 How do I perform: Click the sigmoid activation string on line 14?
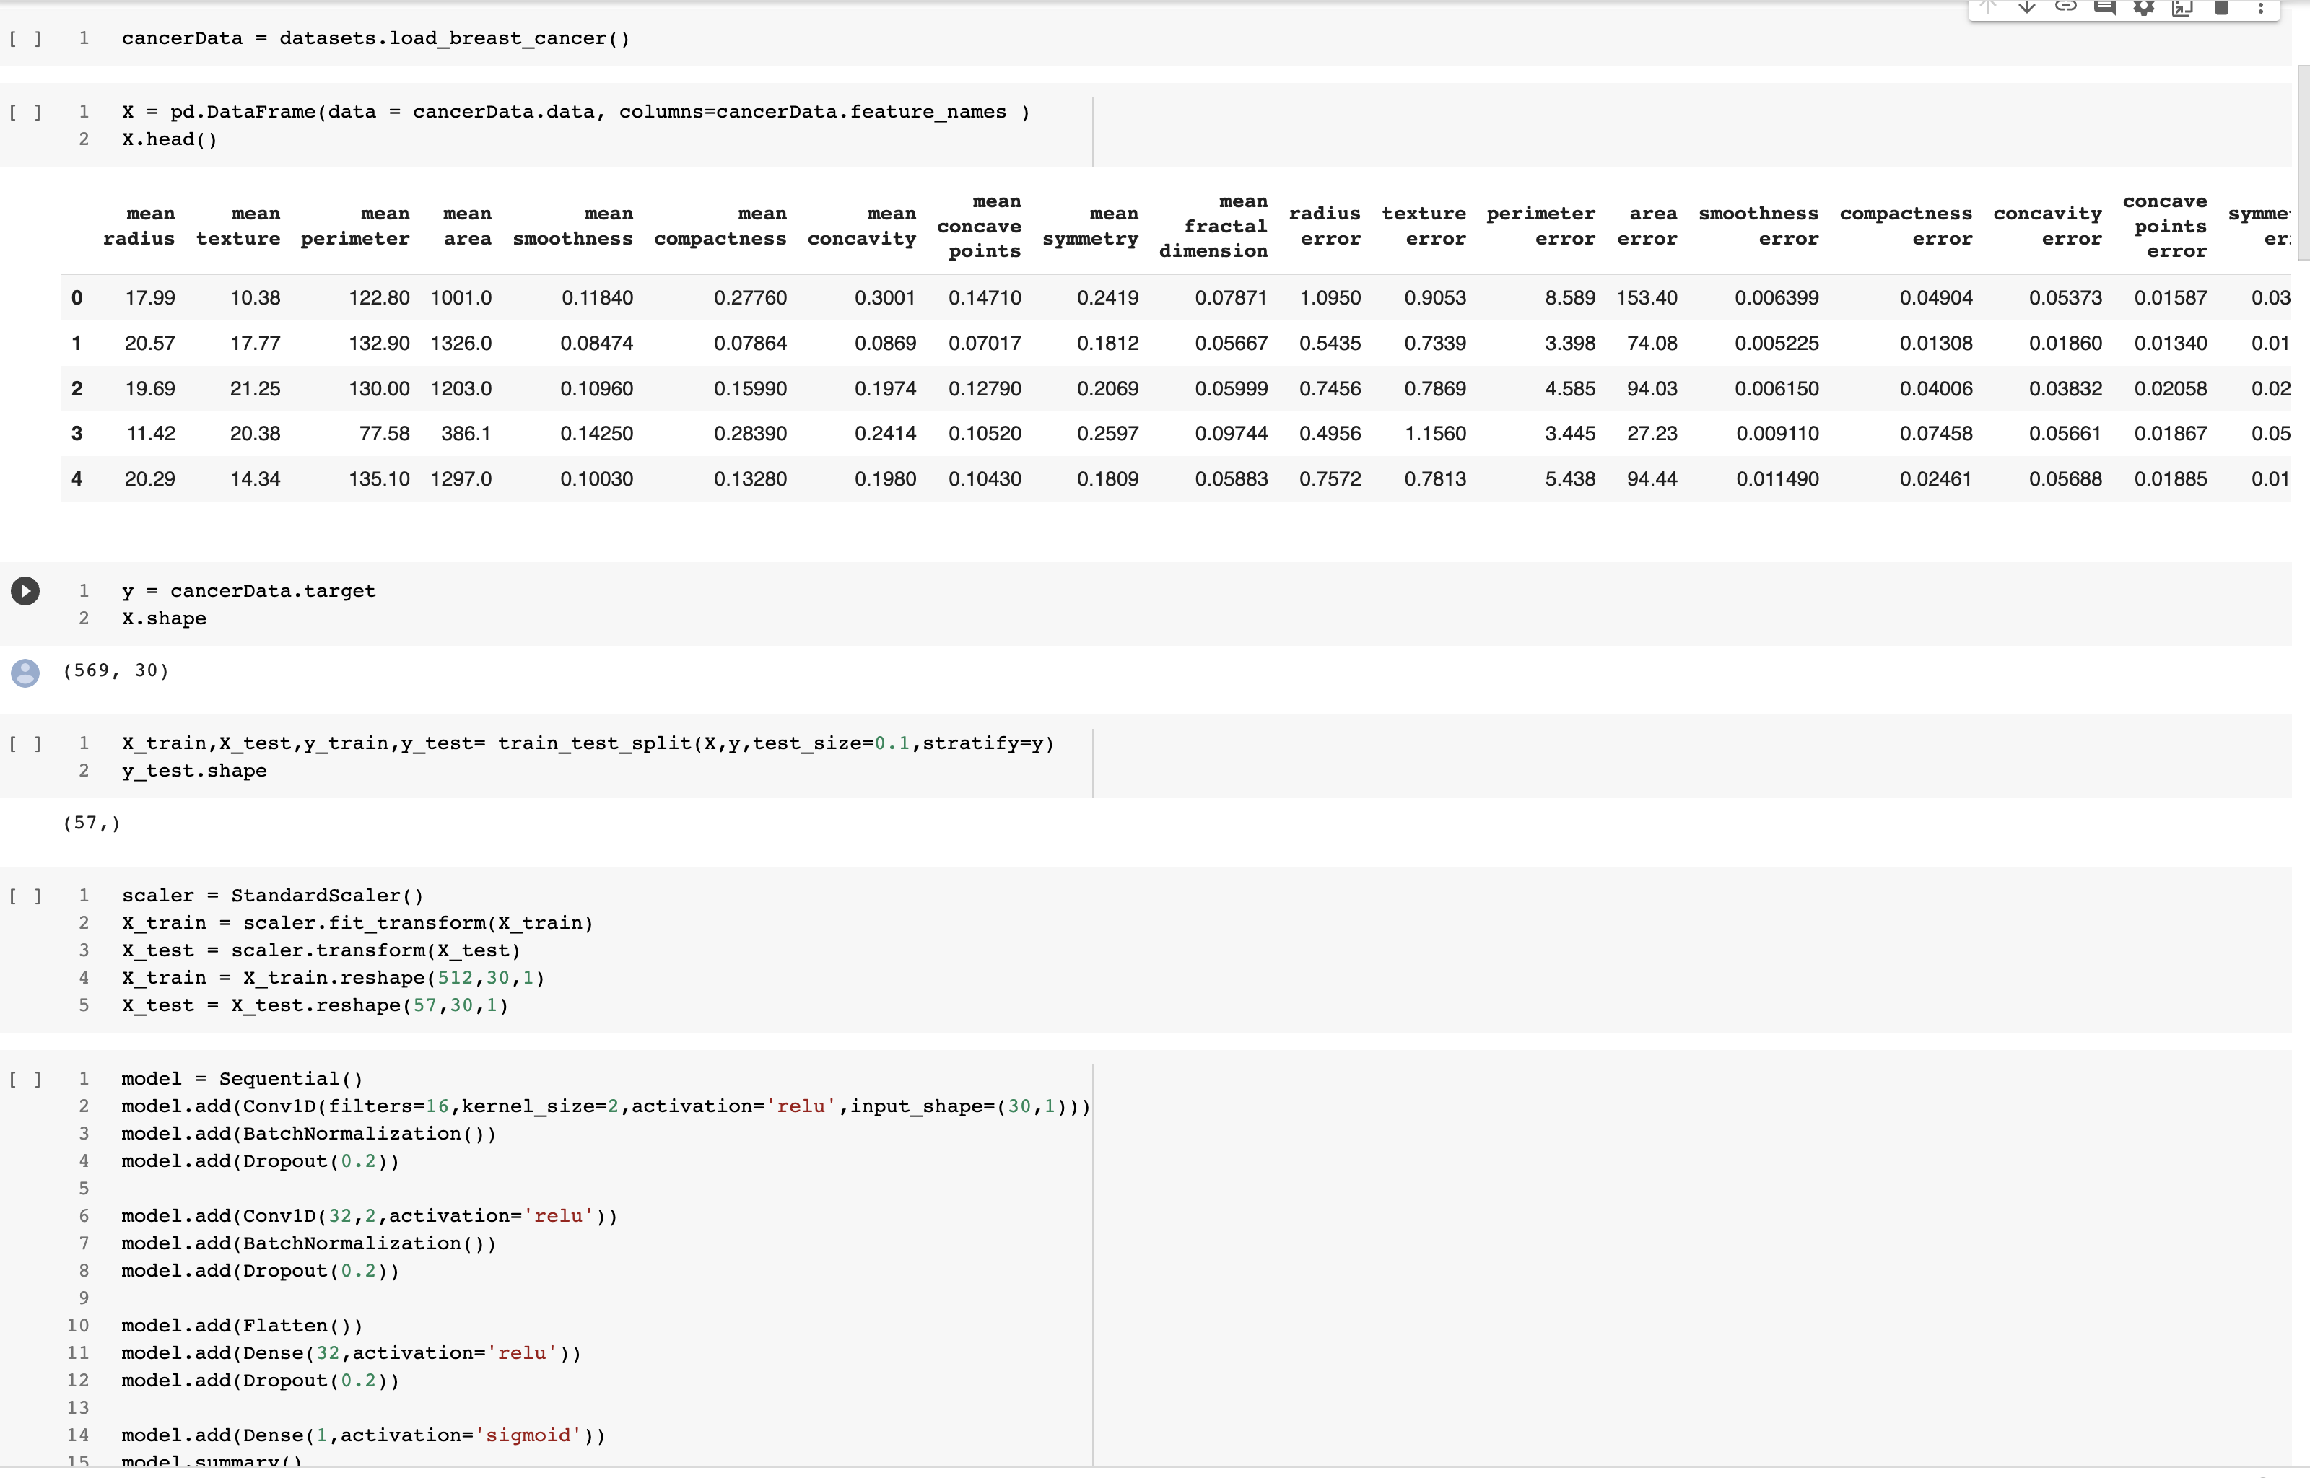(x=531, y=1435)
